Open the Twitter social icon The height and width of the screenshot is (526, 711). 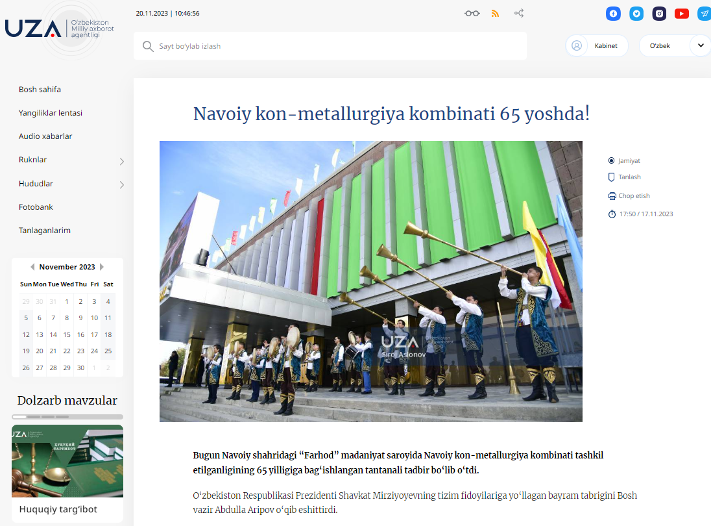[x=636, y=14]
